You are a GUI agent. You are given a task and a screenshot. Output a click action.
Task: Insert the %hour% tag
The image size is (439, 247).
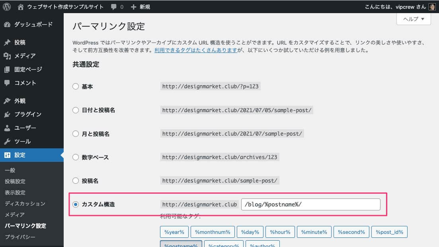pos(280,232)
